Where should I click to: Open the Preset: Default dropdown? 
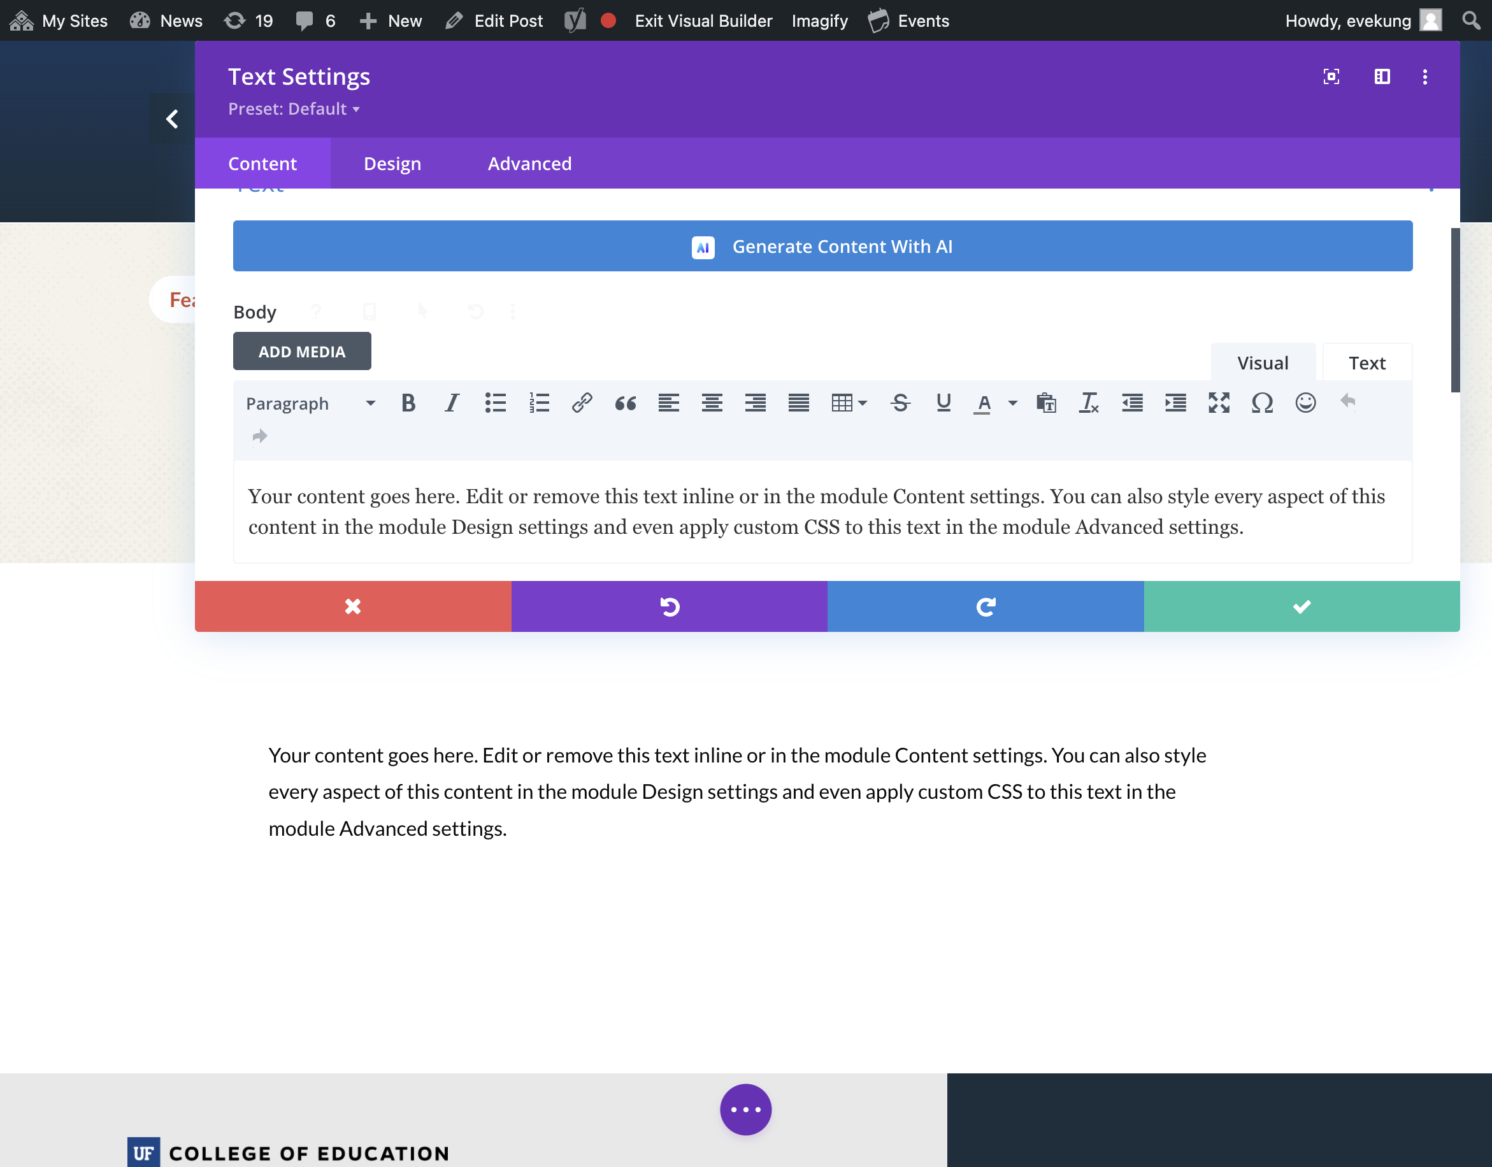[x=294, y=109]
